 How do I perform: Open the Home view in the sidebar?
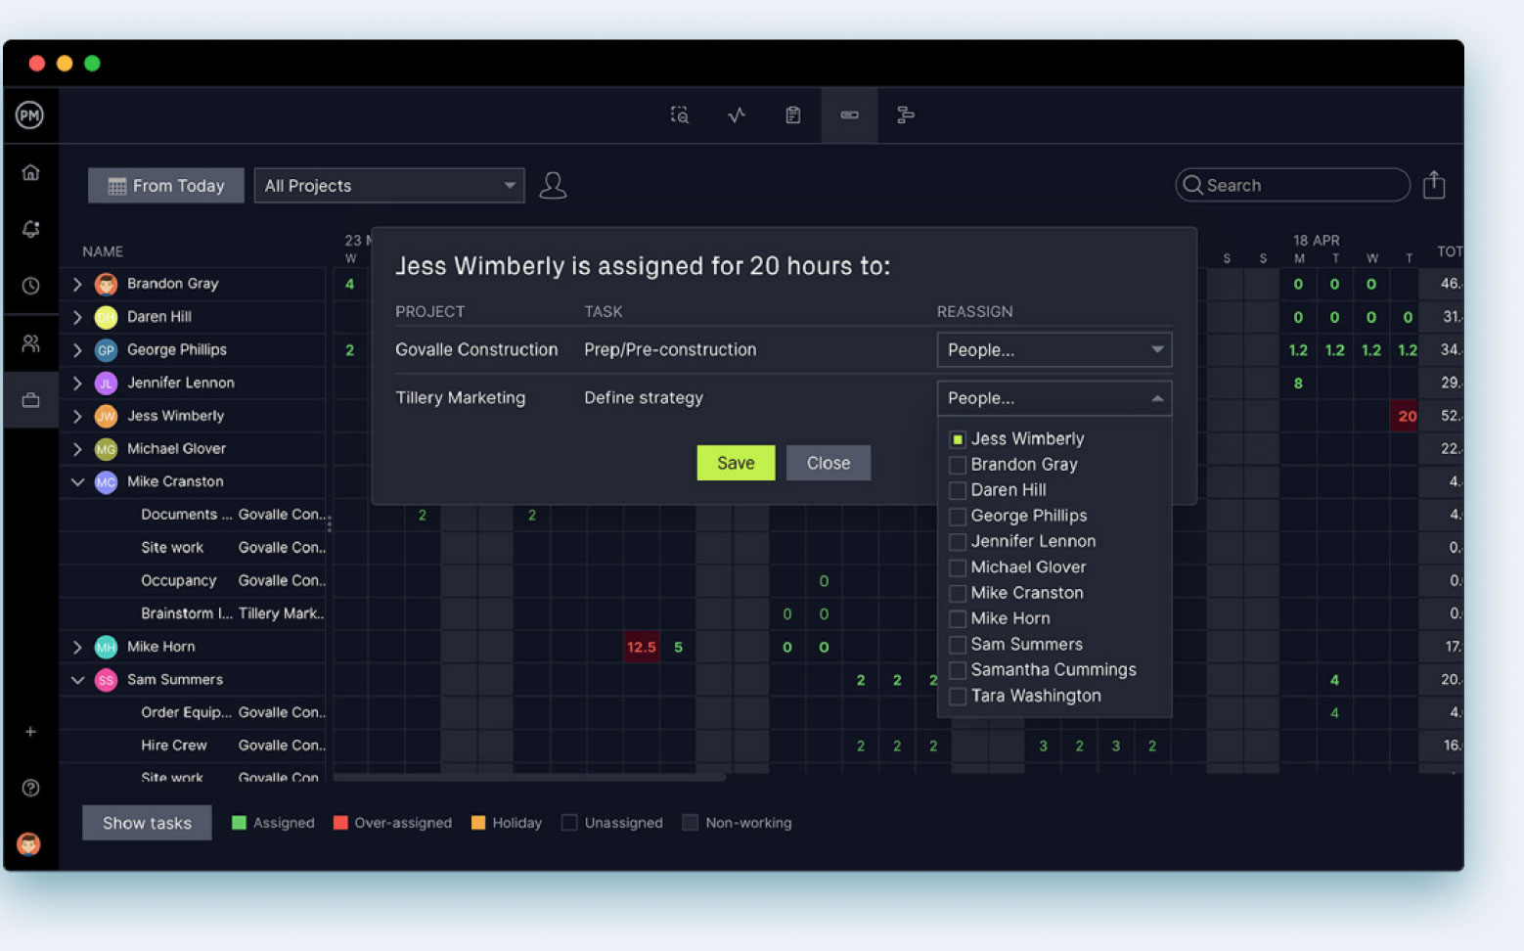click(30, 171)
